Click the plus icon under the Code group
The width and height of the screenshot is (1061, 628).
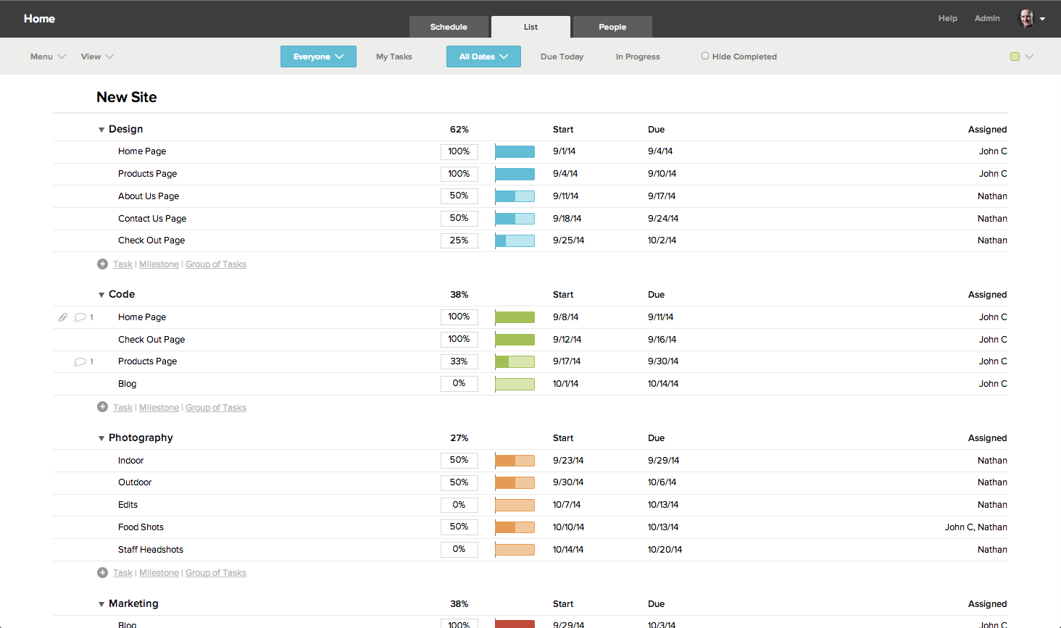pos(103,407)
